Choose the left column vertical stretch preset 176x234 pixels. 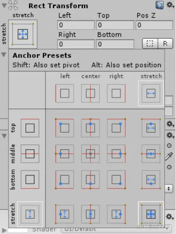point(65,214)
